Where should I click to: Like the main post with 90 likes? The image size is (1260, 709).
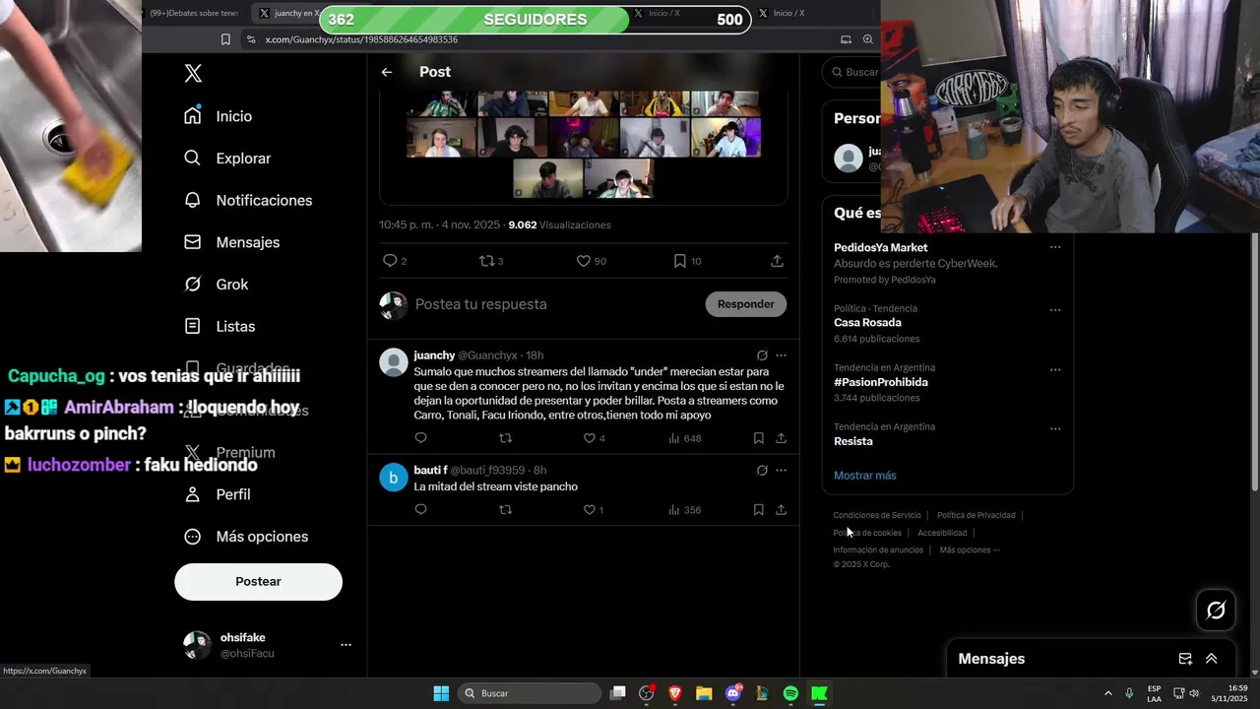pyautogui.click(x=584, y=261)
